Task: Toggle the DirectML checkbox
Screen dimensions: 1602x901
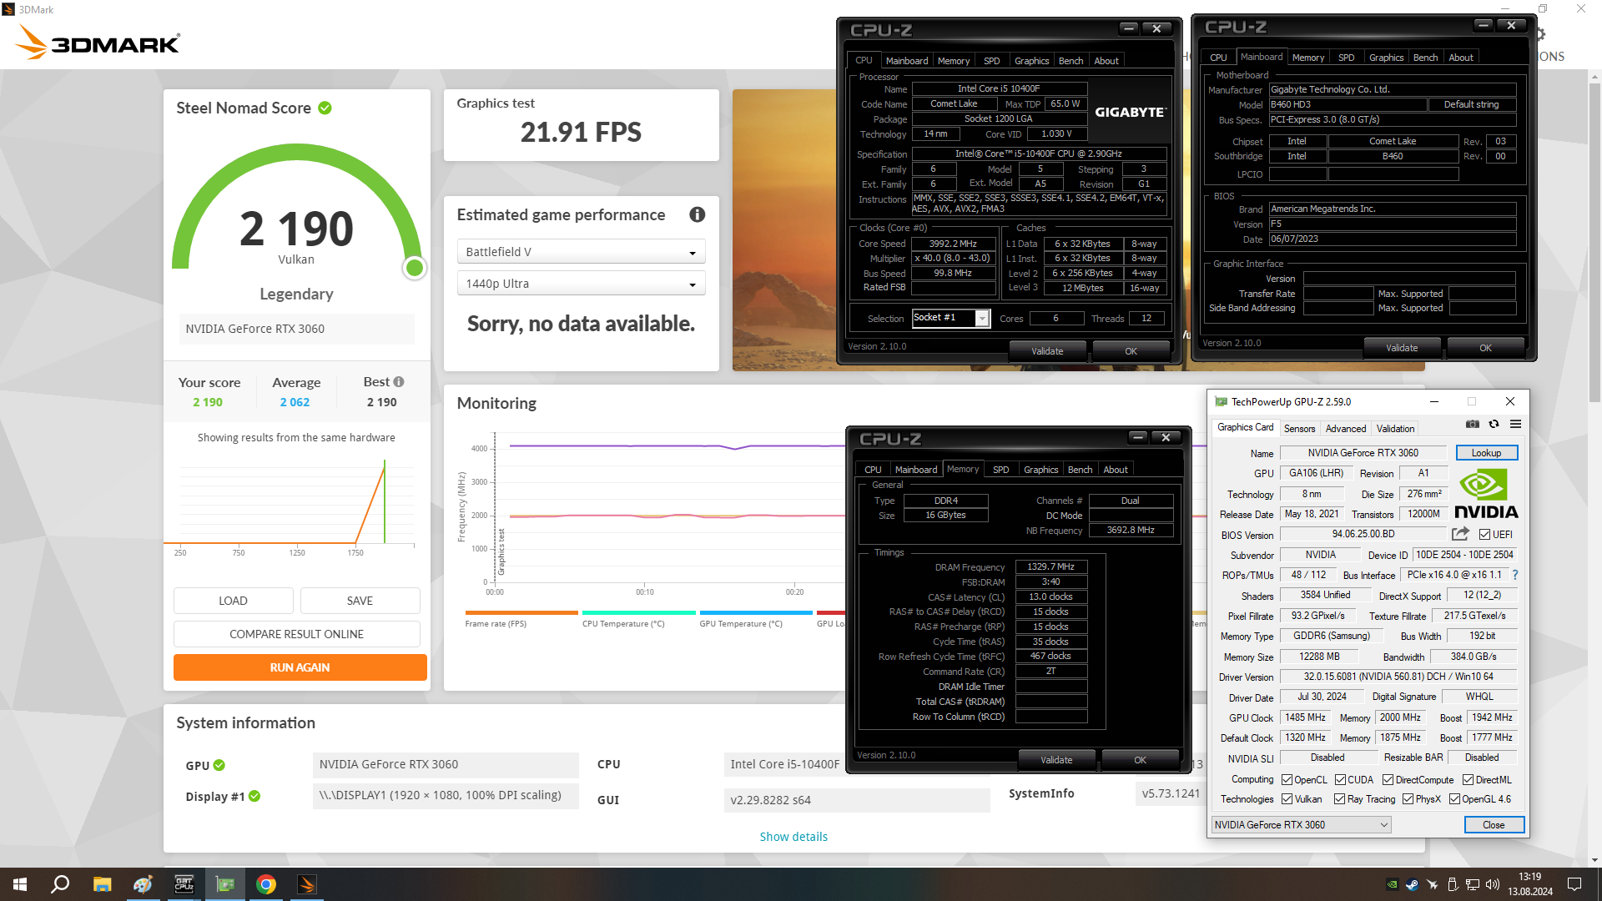Action: (x=1468, y=780)
